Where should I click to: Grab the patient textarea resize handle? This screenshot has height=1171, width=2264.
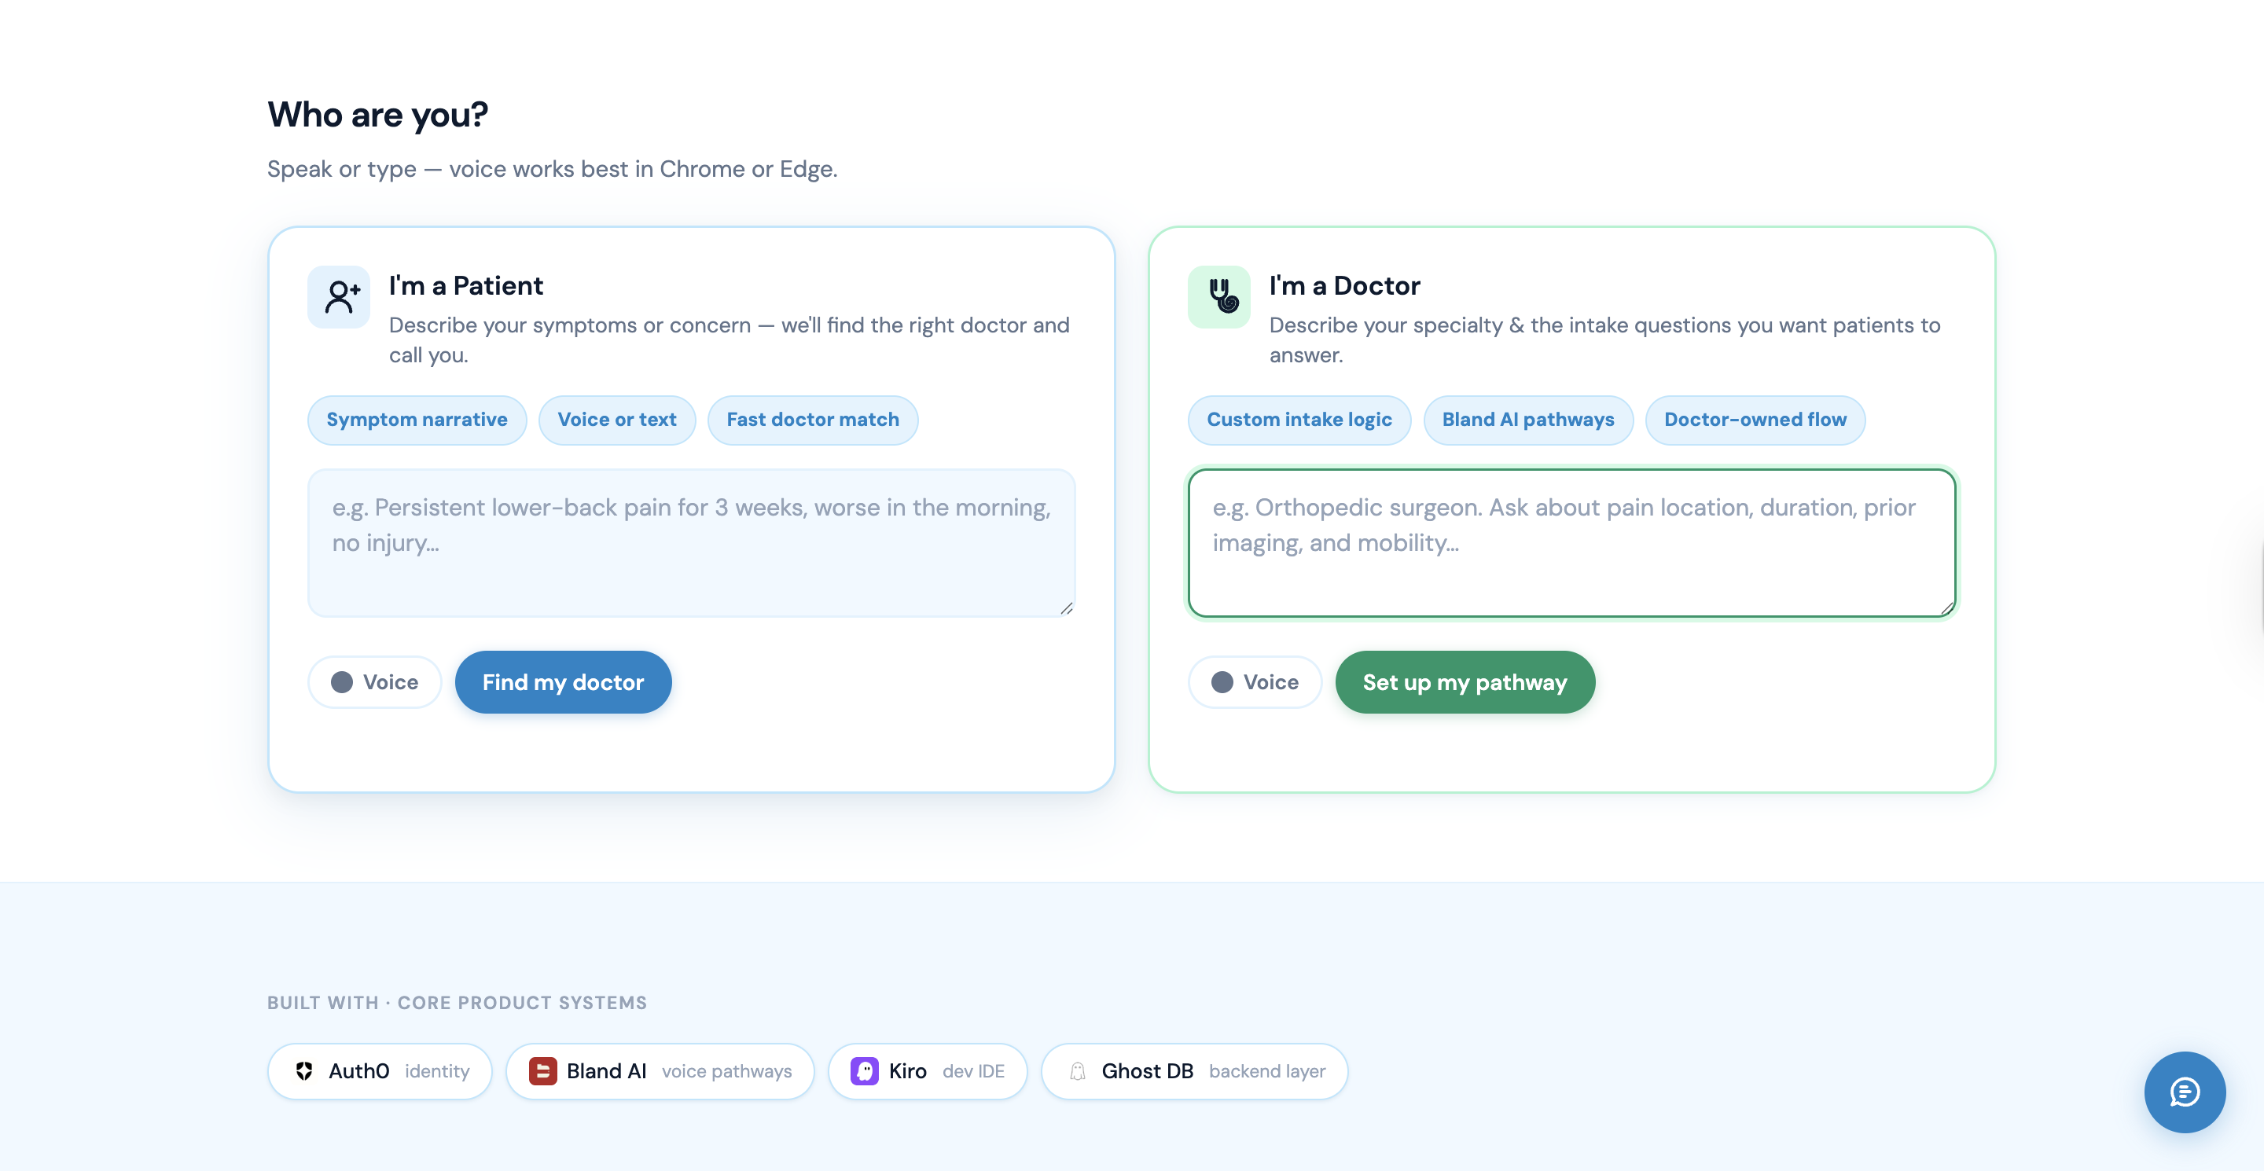1066,608
